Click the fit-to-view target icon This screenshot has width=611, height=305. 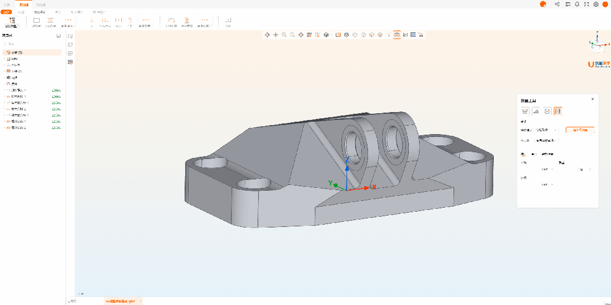coord(301,35)
